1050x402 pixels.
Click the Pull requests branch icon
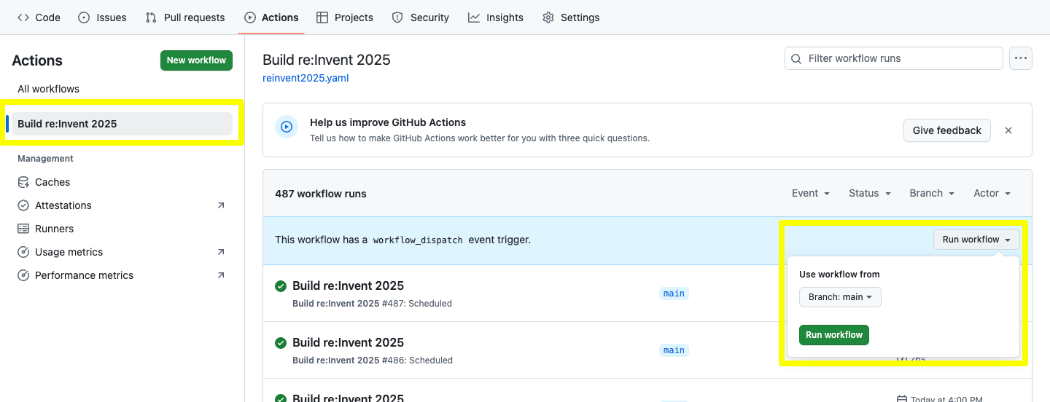tap(151, 17)
